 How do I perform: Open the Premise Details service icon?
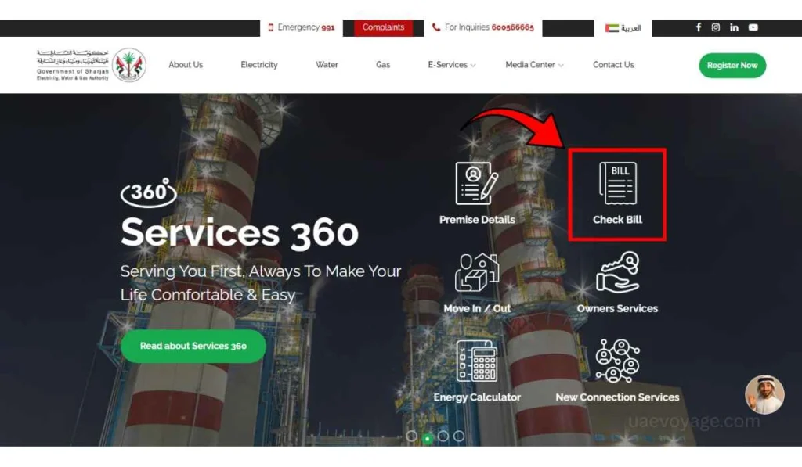477,184
